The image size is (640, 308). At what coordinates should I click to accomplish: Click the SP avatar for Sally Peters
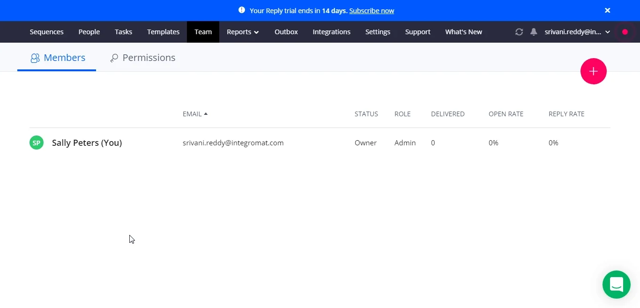pyautogui.click(x=37, y=143)
